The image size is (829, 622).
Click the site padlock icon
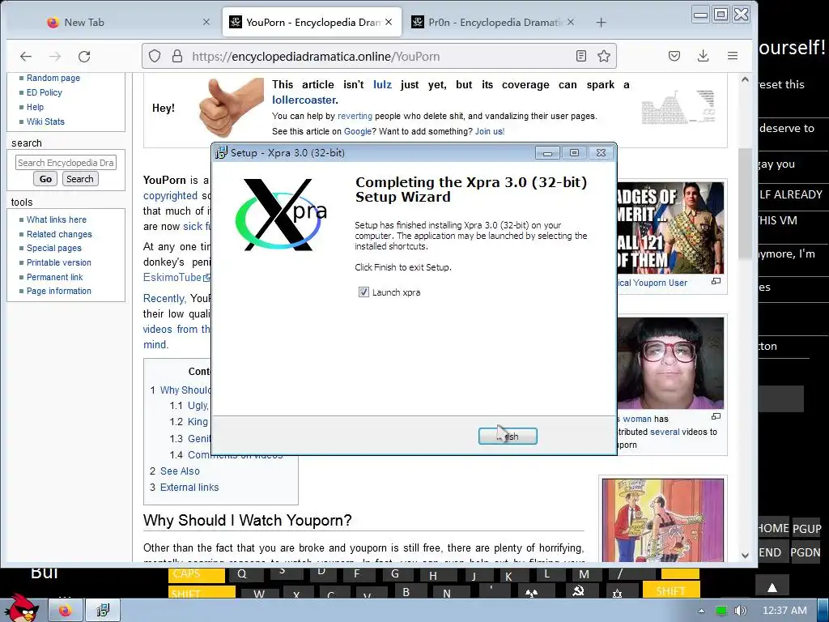click(x=177, y=56)
